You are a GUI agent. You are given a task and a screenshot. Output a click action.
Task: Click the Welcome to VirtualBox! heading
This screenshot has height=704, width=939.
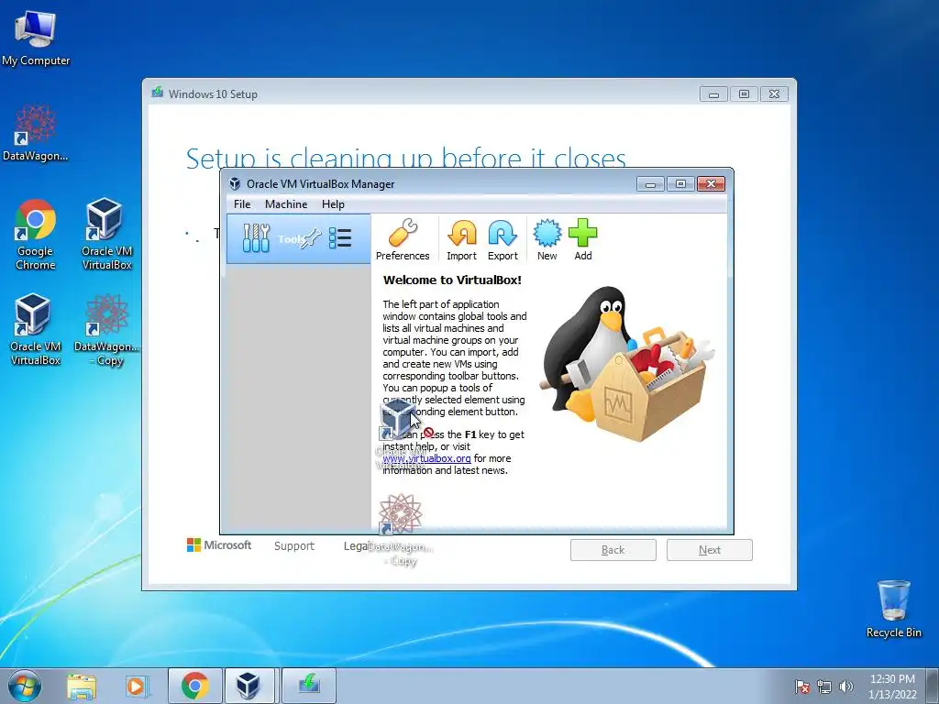(x=452, y=280)
